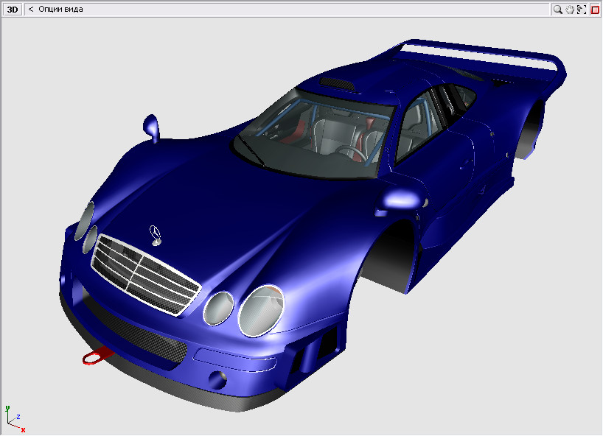The width and height of the screenshot is (603, 436).
Task: Select the roof air vent
Action: click(x=338, y=83)
